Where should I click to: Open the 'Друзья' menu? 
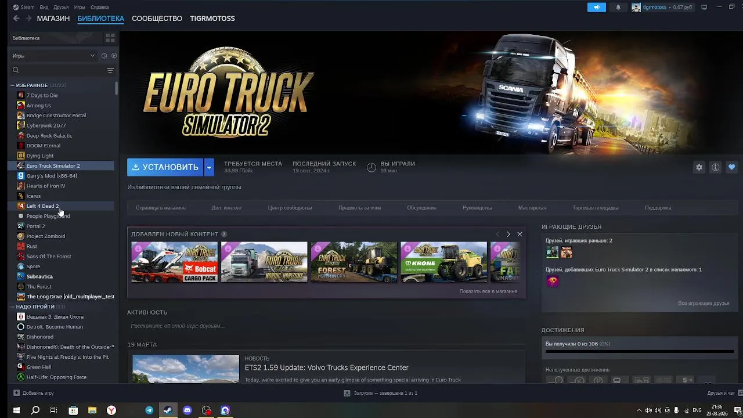(61, 7)
